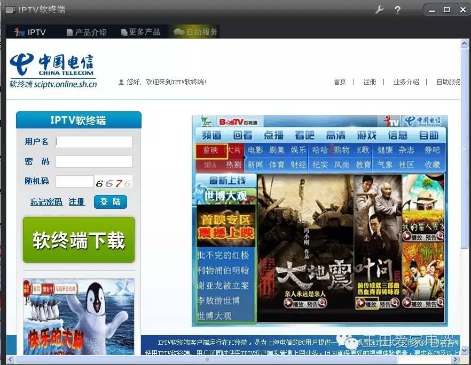The width and height of the screenshot is (471, 365).
Task: Open the question mark help icon
Action: (397, 10)
